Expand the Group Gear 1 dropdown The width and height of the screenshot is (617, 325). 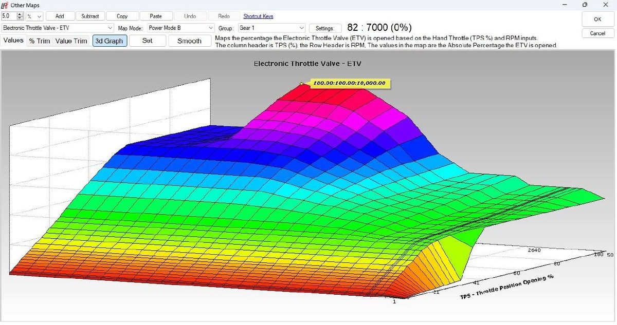tap(271, 28)
